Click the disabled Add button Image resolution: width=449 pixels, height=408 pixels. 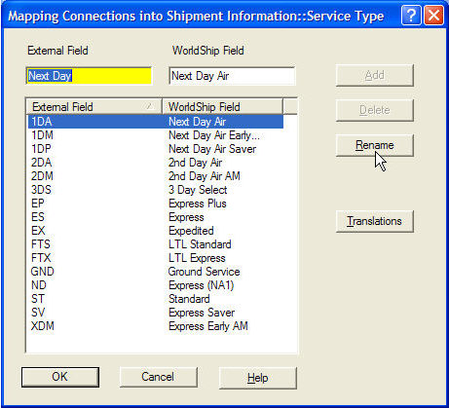[x=375, y=75]
